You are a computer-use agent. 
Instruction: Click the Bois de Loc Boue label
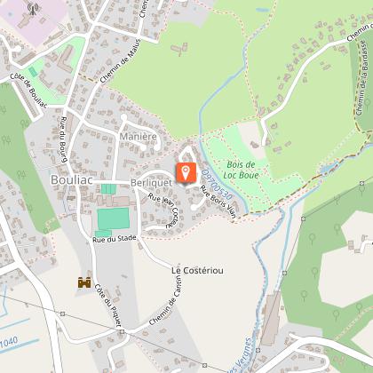[241, 170]
